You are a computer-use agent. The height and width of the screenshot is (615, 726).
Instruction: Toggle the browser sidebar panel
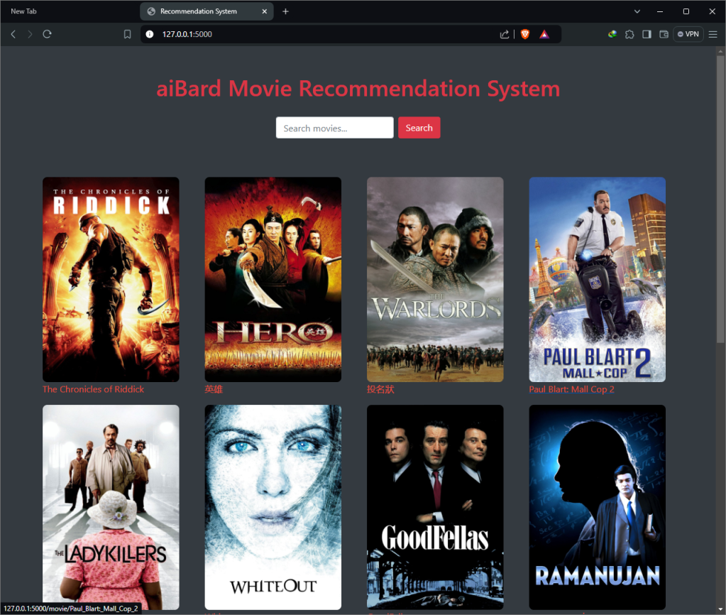(x=647, y=34)
